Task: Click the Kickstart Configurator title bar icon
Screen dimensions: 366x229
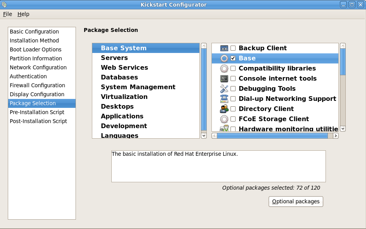Action: click(x=4, y=4)
